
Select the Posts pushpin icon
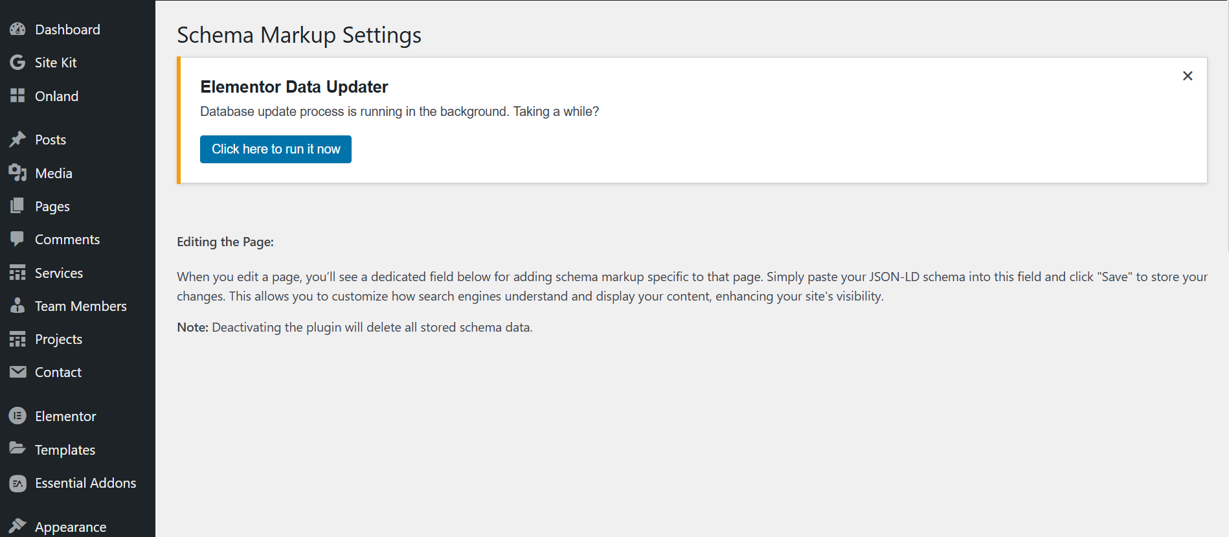pyautogui.click(x=17, y=139)
